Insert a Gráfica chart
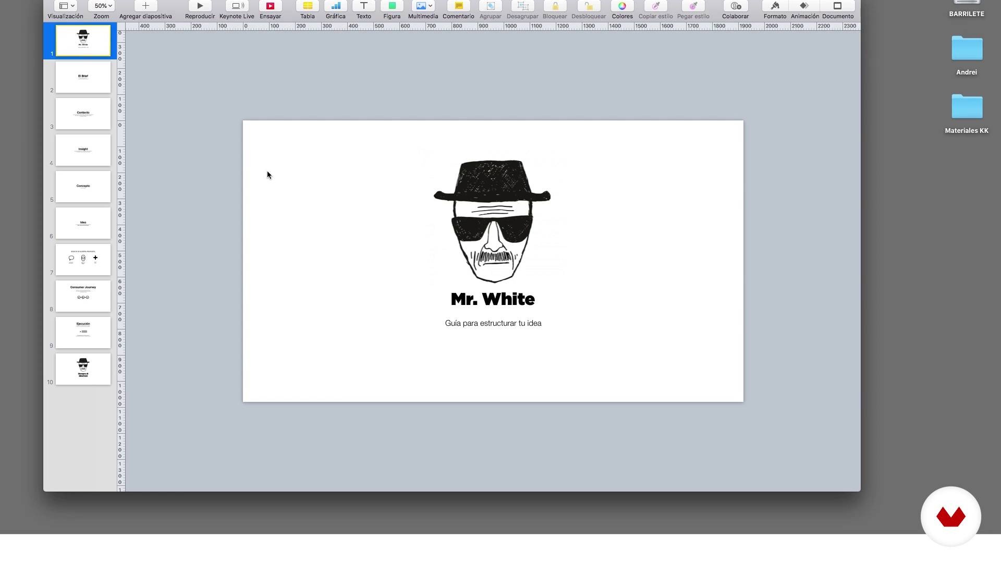The width and height of the screenshot is (1001, 563). [336, 6]
